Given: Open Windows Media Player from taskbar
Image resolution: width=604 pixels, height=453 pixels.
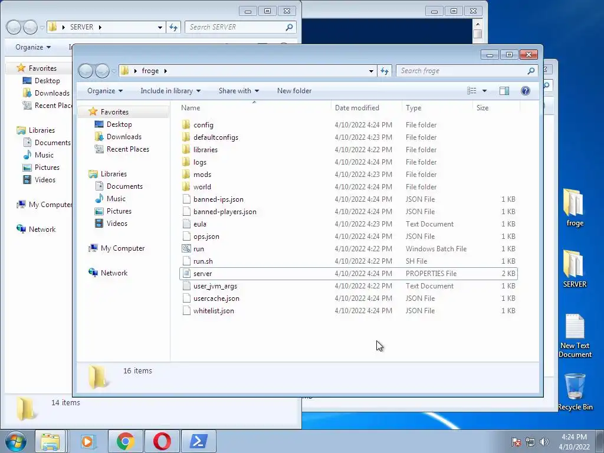Looking at the screenshot, I should point(88,441).
